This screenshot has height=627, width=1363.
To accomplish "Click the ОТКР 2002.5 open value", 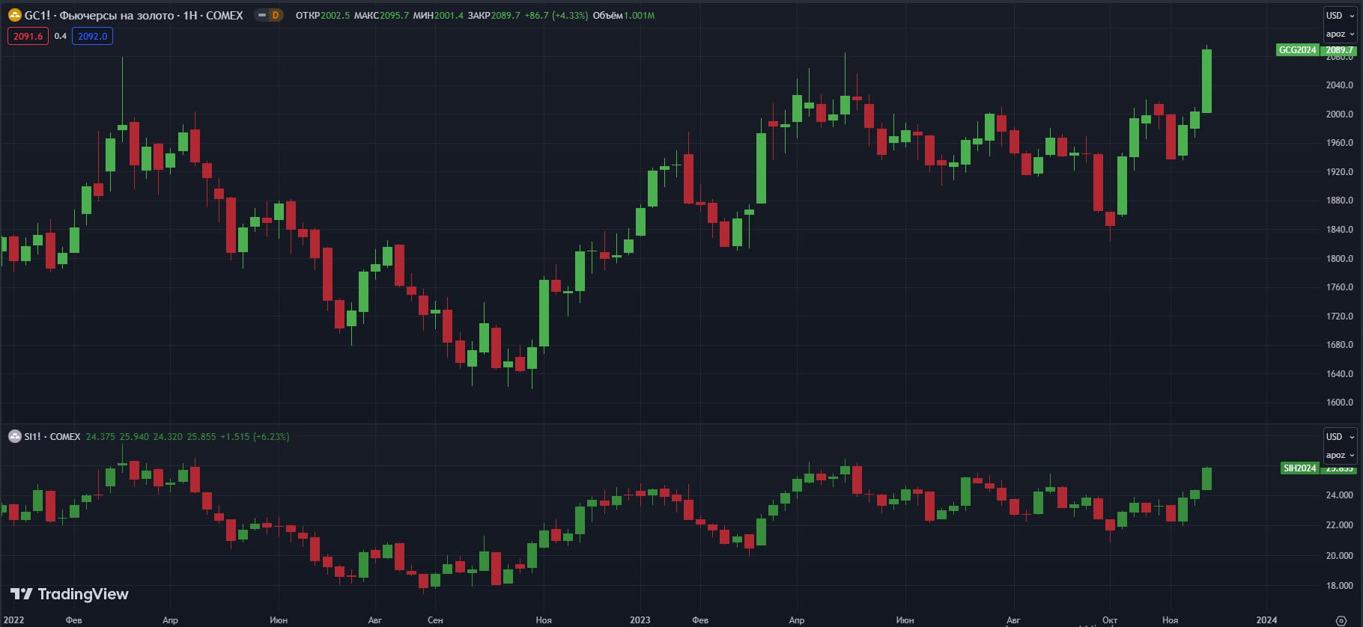I will (323, 15).
